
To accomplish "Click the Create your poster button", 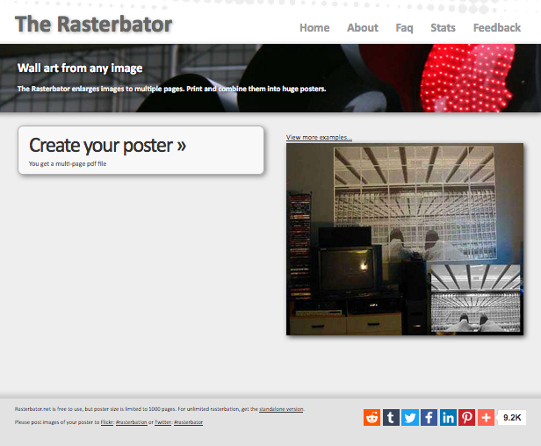I will (x=141, y=150).
